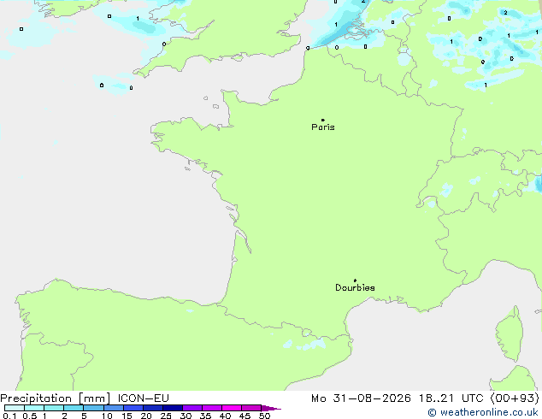Click the Dourbies city marker dot

(x=355, y=280)
